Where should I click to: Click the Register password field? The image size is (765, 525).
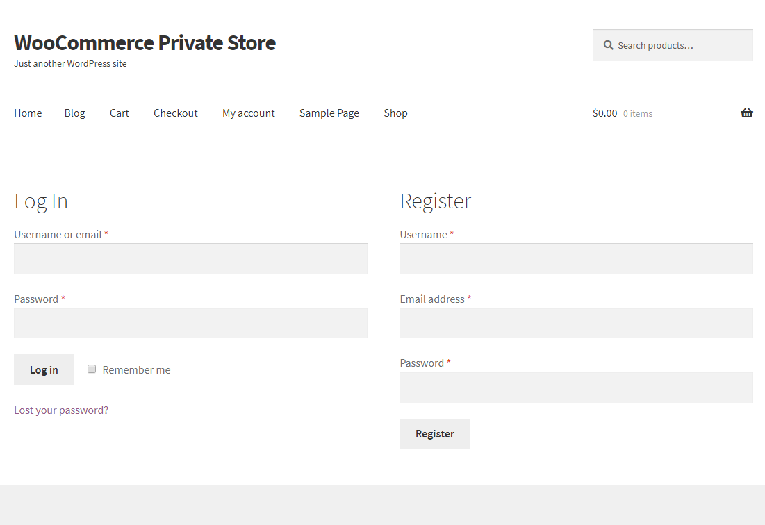576,387
